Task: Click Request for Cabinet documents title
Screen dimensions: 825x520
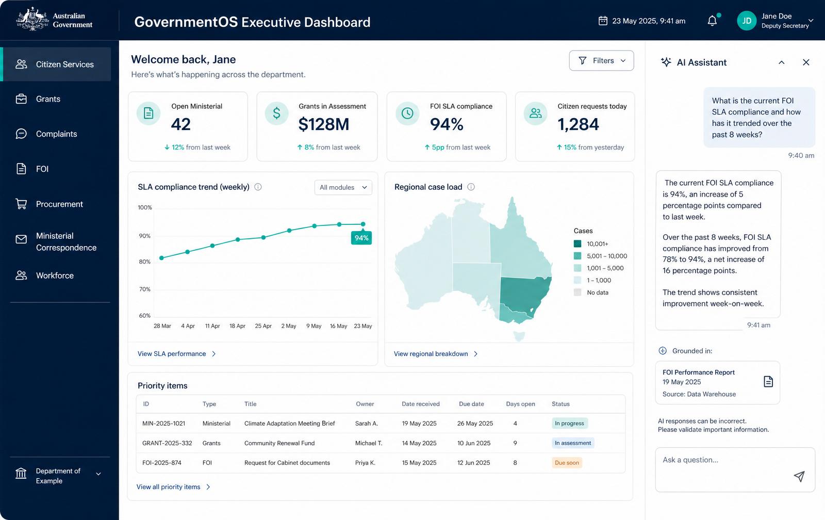Action: 287,462
